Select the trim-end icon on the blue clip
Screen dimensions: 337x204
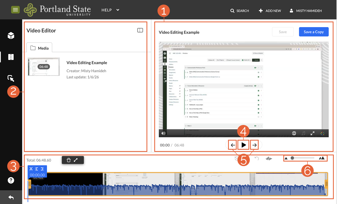pos(42,169)
